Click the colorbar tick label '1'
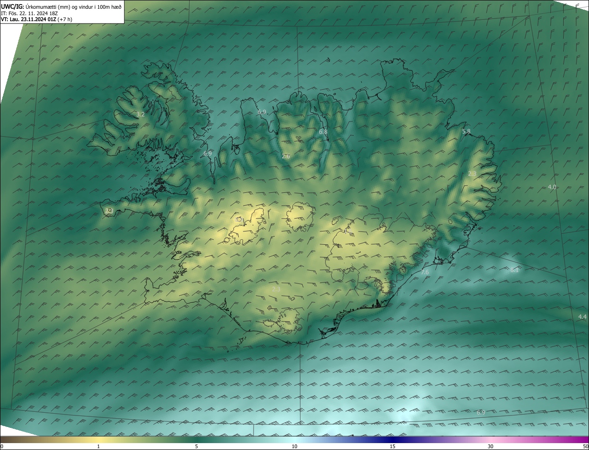This screenshot has height=450, width=589. click(x=98, y=446)
